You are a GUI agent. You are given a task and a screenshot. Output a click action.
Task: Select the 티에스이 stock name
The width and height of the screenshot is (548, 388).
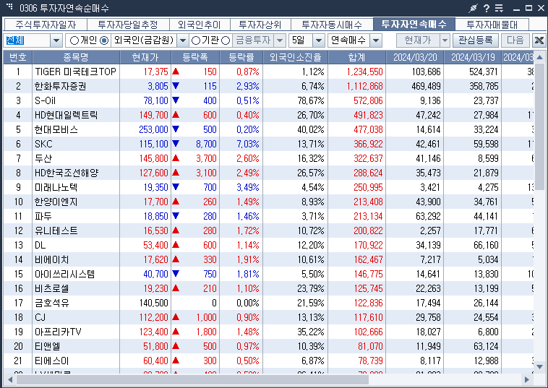point(52,361)
